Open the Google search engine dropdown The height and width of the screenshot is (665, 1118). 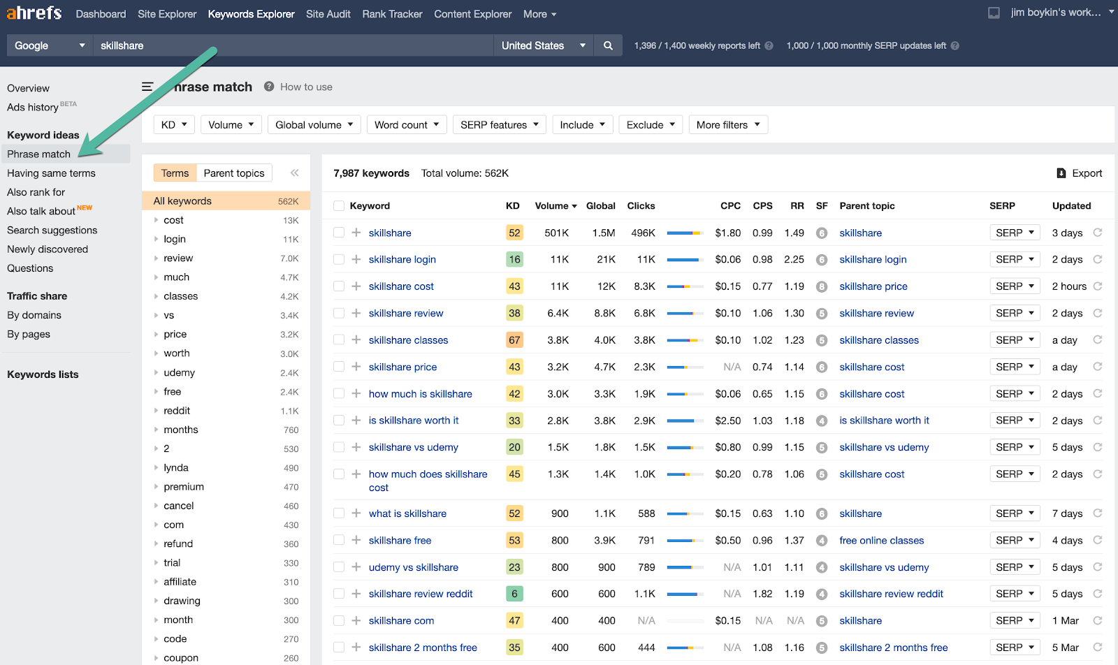click(x=50, y=45)
